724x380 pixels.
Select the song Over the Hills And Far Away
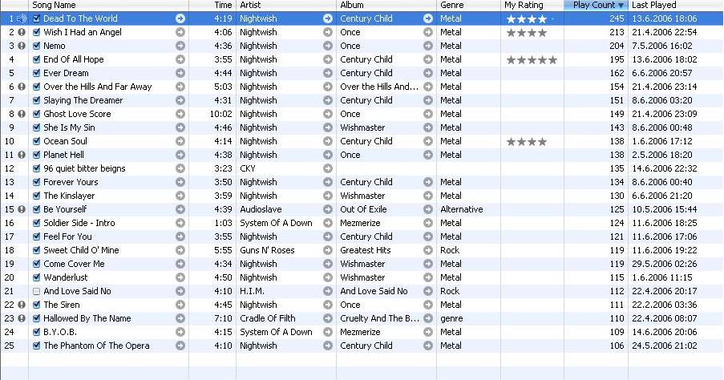click(x=98, y=87)
